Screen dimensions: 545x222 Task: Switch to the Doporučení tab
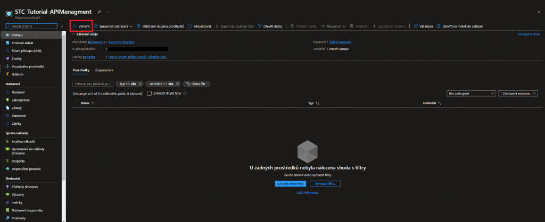pyautogui.click(x=104, y=70)
